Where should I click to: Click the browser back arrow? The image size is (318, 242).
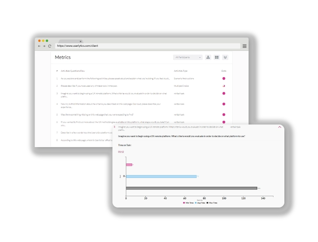pos(39,46)
